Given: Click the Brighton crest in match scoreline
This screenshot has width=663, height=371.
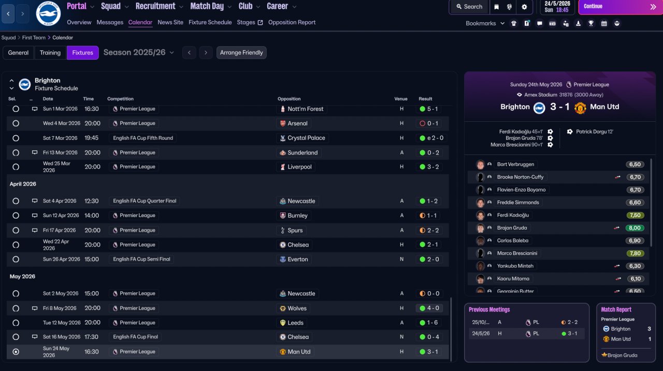Looking at the screenshot, I should tap(539, 107).
